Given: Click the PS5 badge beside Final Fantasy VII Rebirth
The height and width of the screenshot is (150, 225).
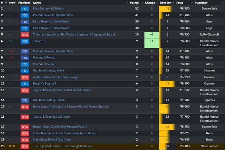Looking at the screenshot, I should (x=25, y=9).
